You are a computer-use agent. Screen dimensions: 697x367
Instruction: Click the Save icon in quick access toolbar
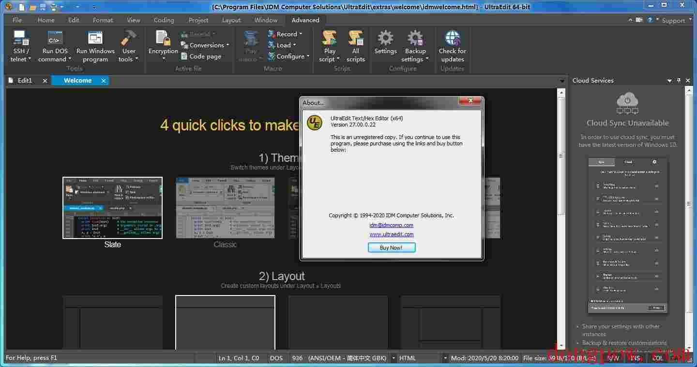(x=43, y=7)
